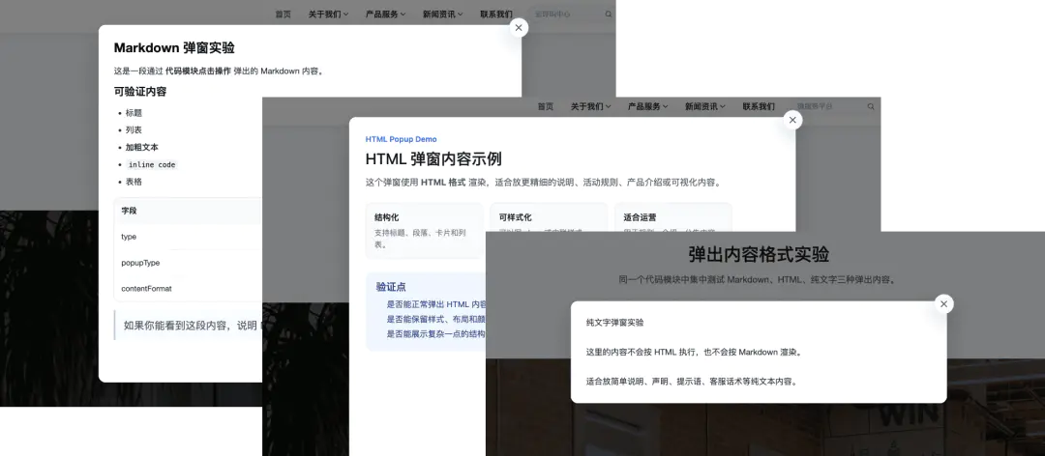Click the Markdown 弹窗实验 heading

click(174, 48)
